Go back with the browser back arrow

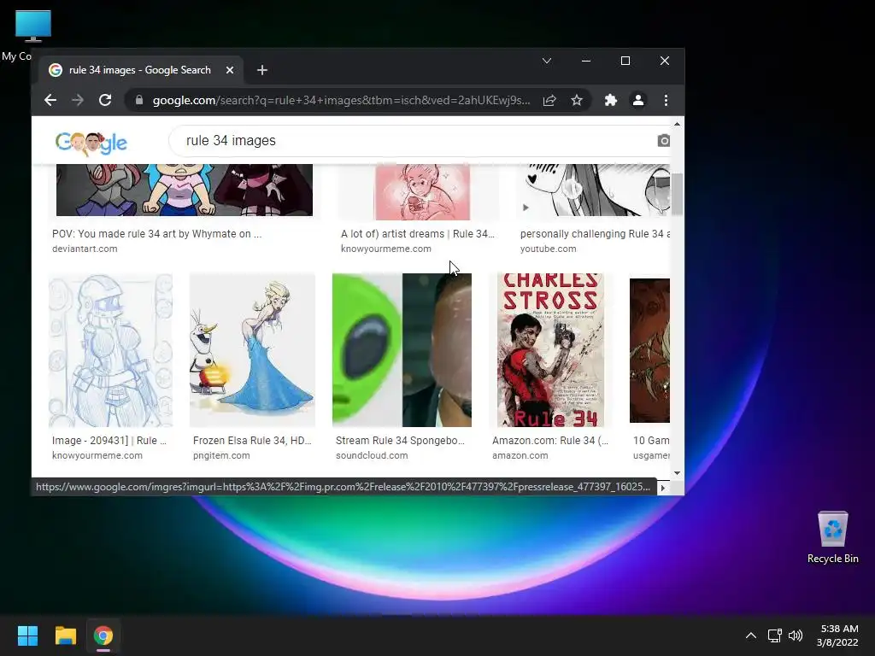50,101
